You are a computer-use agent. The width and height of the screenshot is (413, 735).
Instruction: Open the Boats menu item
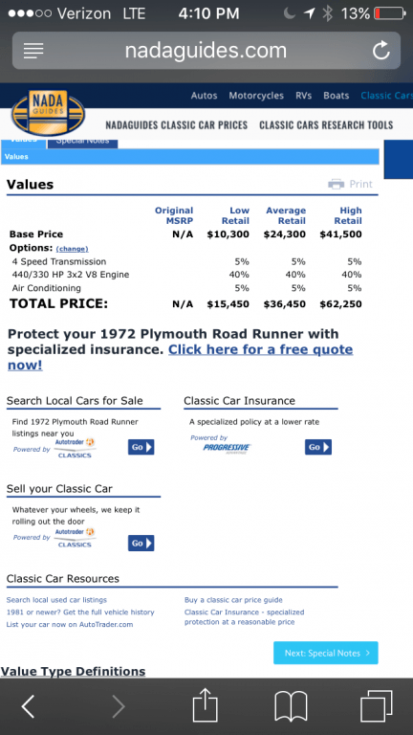337,96
